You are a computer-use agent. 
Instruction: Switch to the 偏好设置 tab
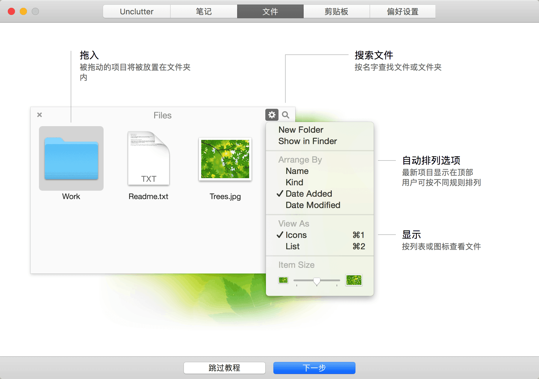[402, 11]
